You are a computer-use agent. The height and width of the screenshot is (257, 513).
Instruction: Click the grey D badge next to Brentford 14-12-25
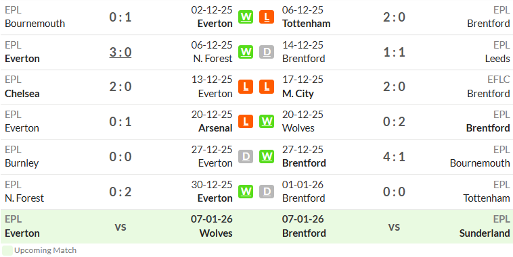coord(267,52)
